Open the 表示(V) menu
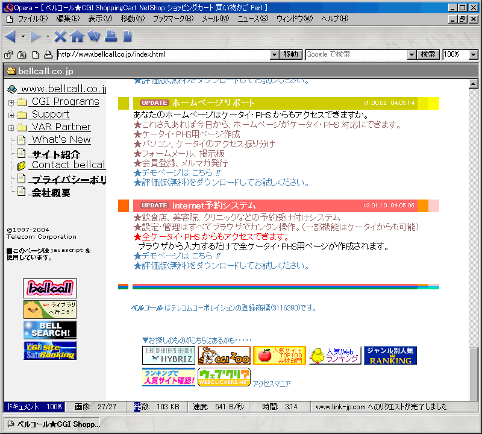The width and height of the screenshot is (482, 434). [100, 19]
